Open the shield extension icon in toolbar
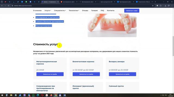 157,6
